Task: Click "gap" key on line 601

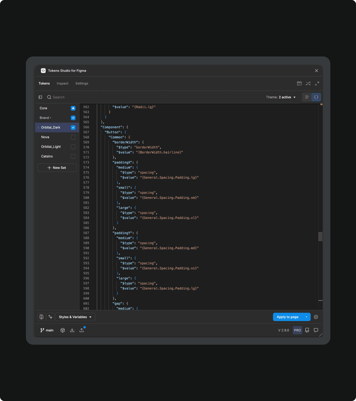Action: click(x=117, y=303)
